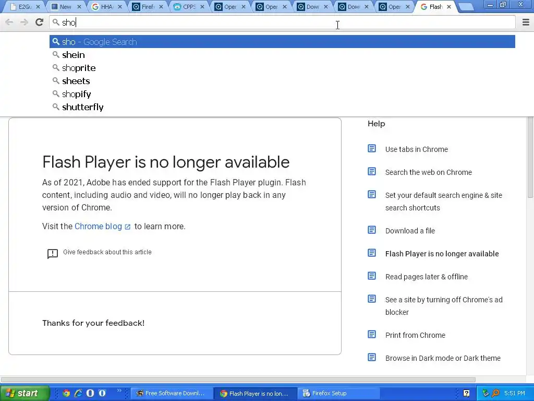534x401 pixels.
Task: Pick the 'shutterfly' autocomplete suggestion
Action: (x=282, y=107)
